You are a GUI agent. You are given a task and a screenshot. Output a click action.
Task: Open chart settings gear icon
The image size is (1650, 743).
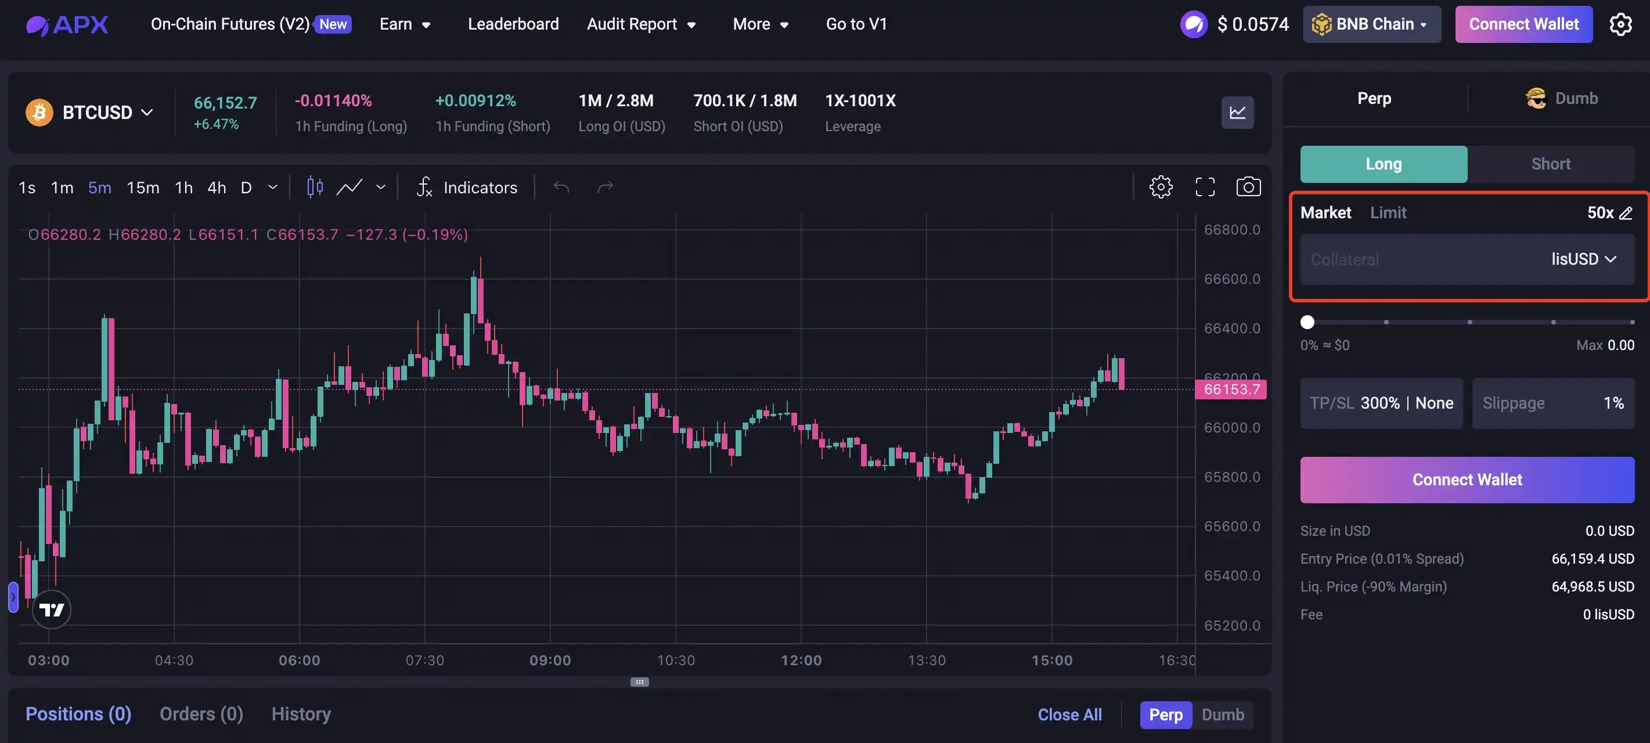pos(1161,187)
